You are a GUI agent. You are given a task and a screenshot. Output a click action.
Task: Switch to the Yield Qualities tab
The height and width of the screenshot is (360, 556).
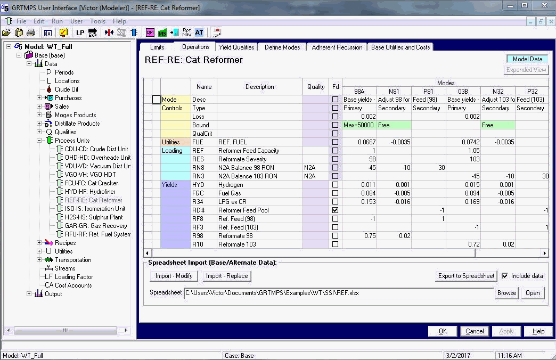[237, 47]
